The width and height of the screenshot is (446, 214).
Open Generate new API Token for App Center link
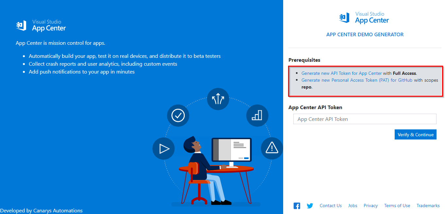[341, 73]
